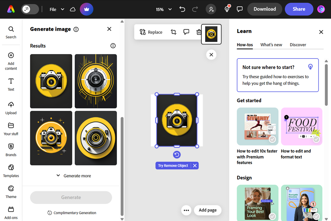Open Brands in the sidebar
The width and height of the screenshot is (331, 221).
(11, 150)
